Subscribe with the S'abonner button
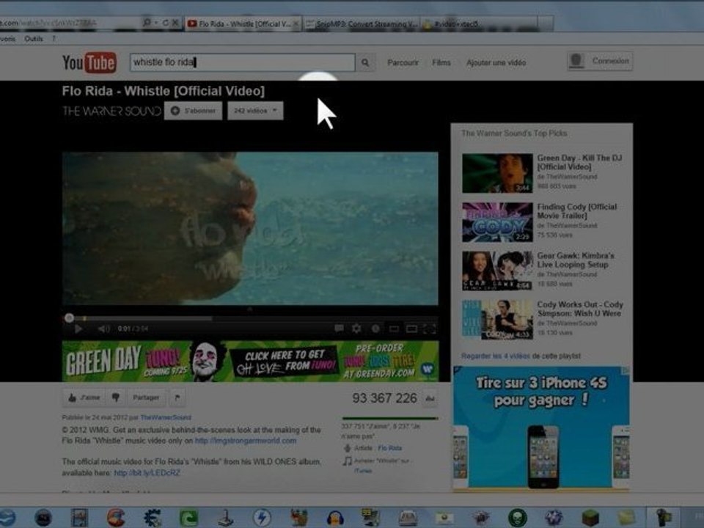The height and width of the screenshot is (528, 704). [193, 111]
